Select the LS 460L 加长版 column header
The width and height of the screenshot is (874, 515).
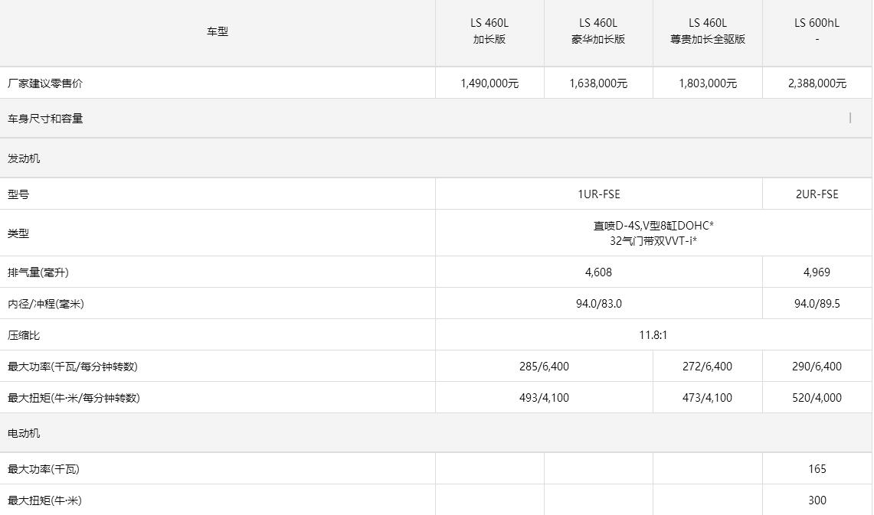click(489, 31)
